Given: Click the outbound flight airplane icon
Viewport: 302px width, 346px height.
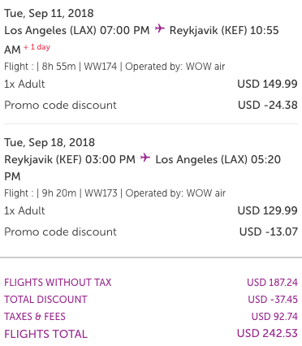Looking at the screenshot, I should click(160, 28).
